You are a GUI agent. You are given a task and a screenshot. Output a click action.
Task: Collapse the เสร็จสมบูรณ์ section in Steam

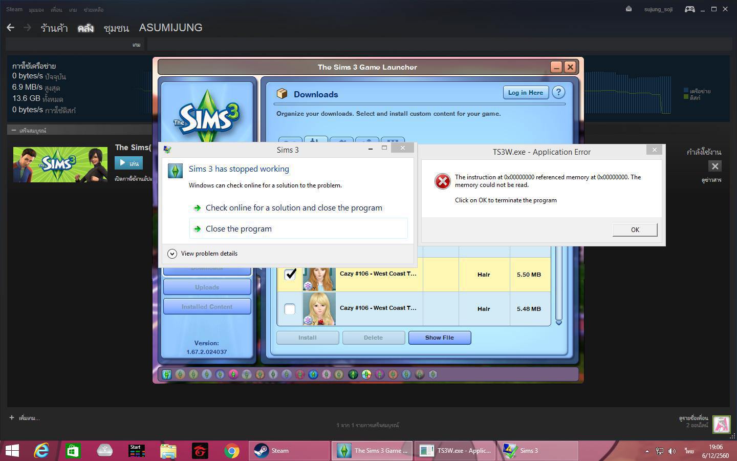click(x=14, y=131)
